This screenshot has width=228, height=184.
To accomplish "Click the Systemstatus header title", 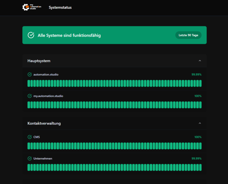I will tap(60, 7).
